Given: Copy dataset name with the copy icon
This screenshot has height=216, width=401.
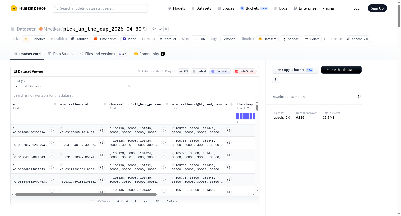Looking at the screenshot, I should [145, 29].
